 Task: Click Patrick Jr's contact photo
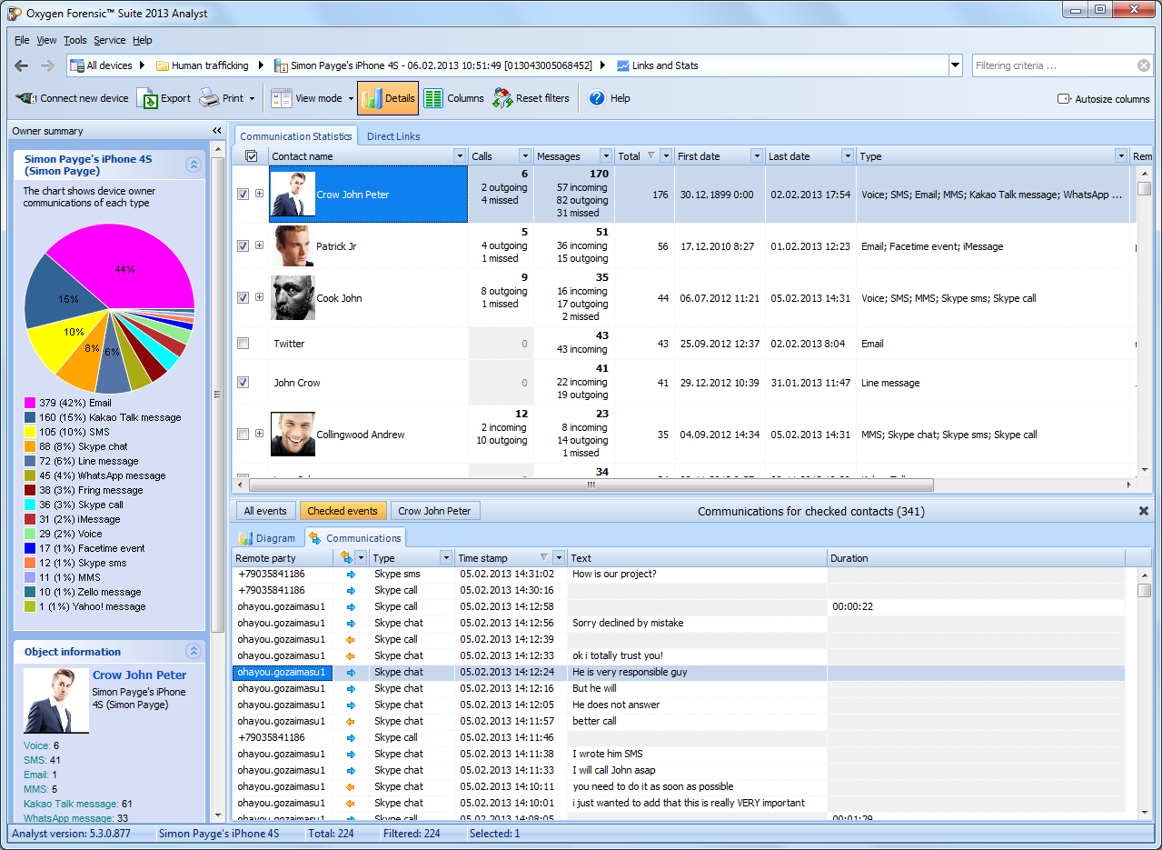click(x=293, y=246)
